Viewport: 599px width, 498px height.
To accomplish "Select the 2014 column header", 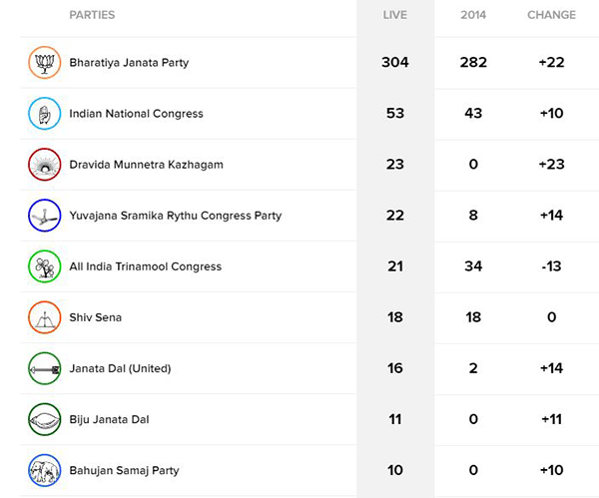I will point(473,15).
